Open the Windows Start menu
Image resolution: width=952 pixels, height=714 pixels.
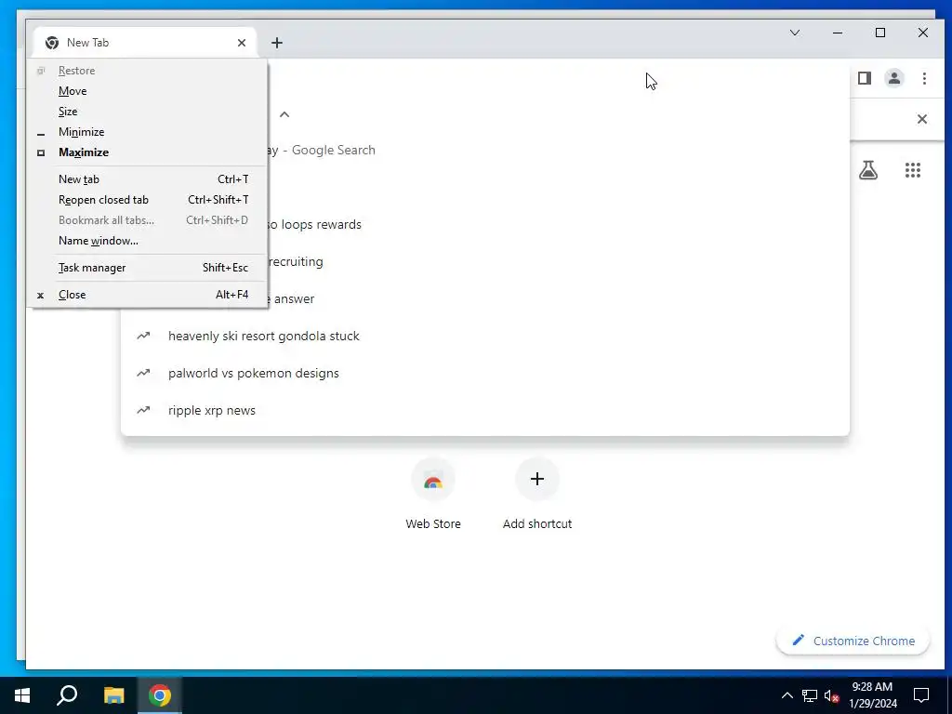[x=22, y=695]
